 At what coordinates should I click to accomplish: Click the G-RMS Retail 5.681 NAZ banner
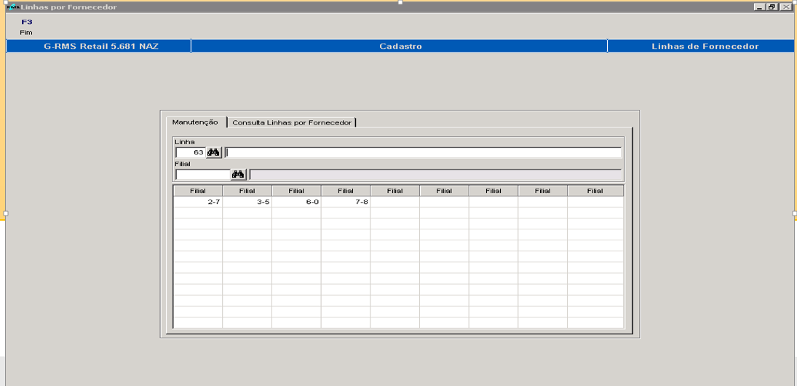[x=98, y=47]
